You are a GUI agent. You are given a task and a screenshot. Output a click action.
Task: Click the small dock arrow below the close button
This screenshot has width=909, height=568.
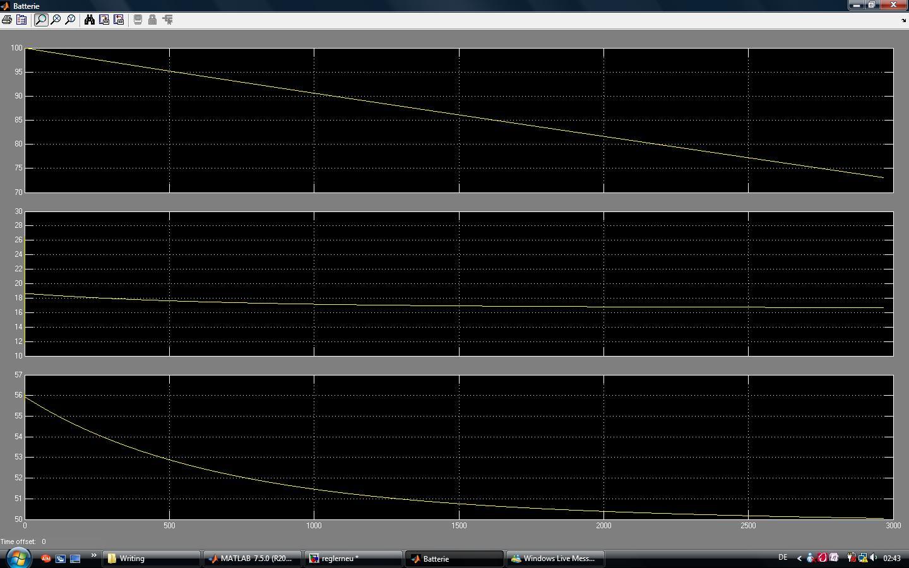pyautogui.click(x=903, y=20)
